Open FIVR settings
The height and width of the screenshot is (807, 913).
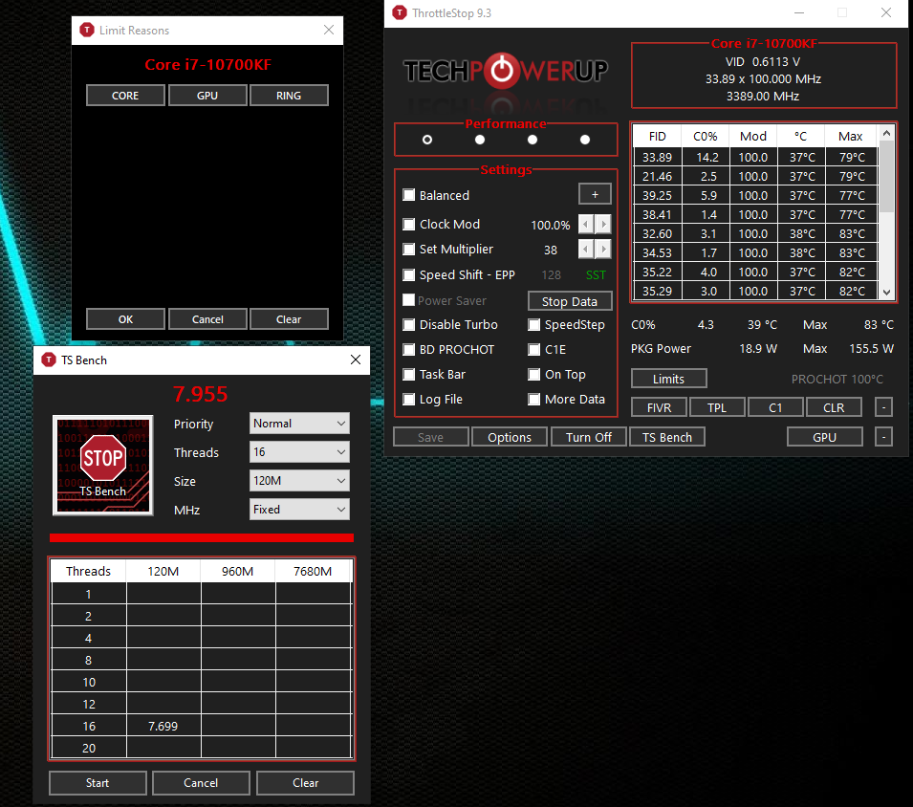[x=659, y=407]
